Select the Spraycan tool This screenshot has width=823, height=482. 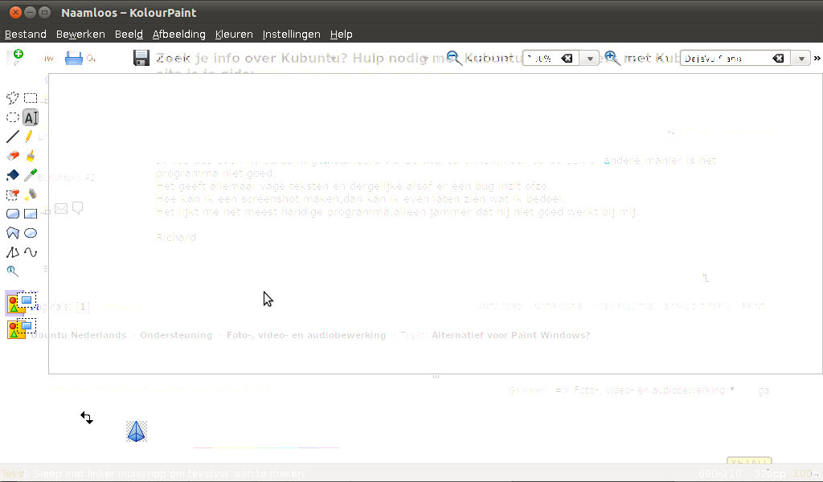[31, 194]
